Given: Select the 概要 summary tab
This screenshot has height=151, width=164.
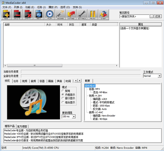Looking at the screenshot, I should click(88, 81).
